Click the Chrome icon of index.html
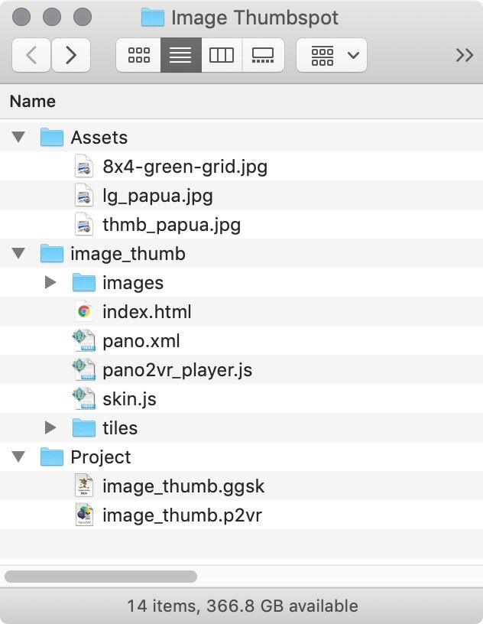The width and height of the screenshot is (483, 624). tap(84, 311)
